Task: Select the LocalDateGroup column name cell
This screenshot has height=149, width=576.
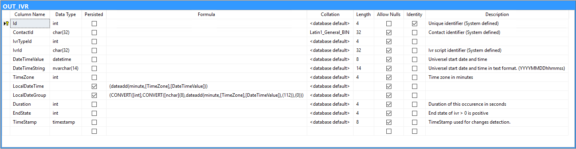Action: coord(30,95)
